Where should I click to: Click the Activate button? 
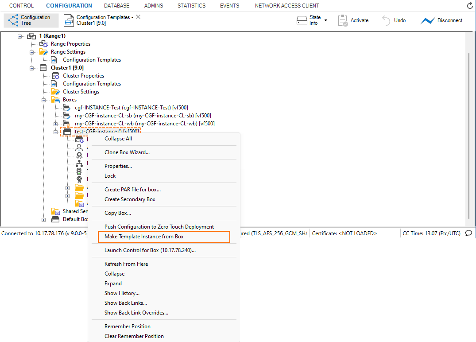point(353,20)
